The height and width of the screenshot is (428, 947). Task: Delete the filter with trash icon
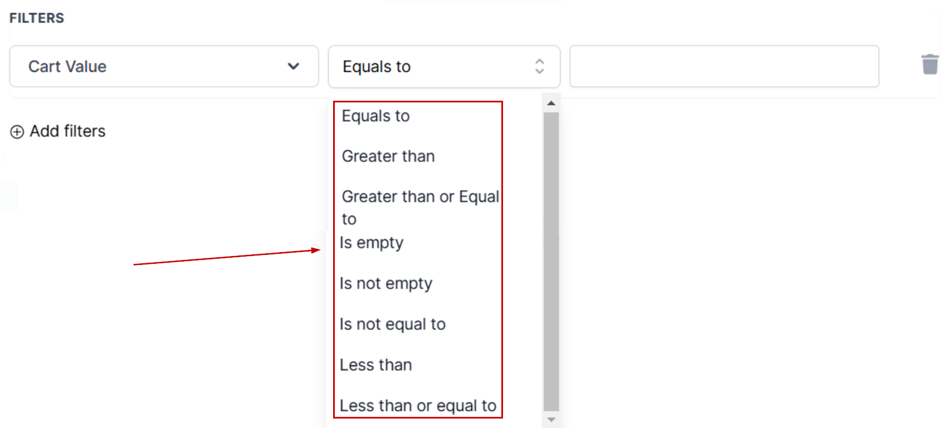click(x=930, y=65)
